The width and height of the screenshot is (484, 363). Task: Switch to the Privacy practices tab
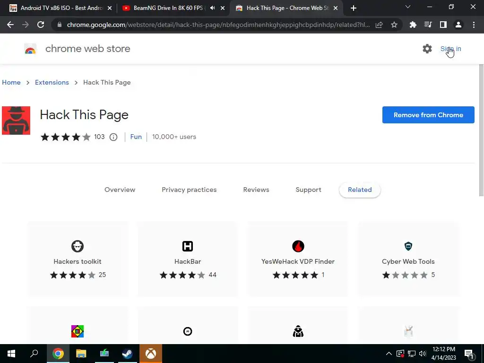point(189,190)
